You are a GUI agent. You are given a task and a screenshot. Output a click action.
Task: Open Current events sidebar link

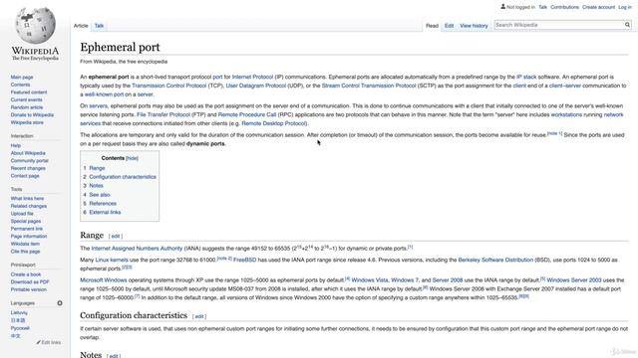click(27, 99)
